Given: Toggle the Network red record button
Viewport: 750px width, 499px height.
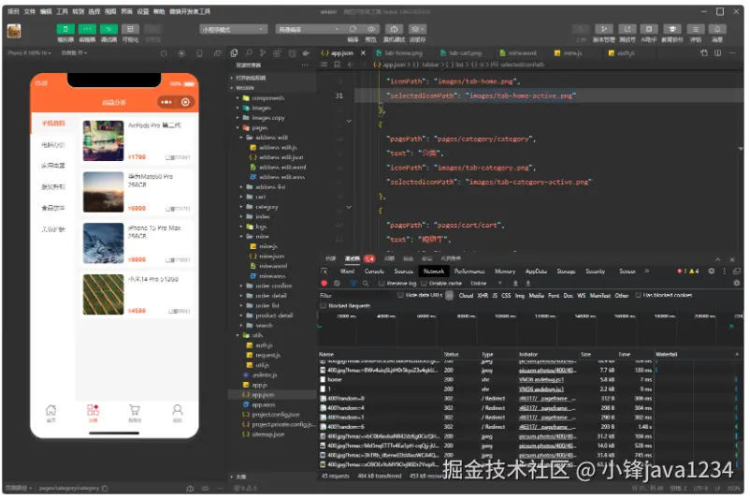Looking at the screenshot, I should tap(325, 283).
